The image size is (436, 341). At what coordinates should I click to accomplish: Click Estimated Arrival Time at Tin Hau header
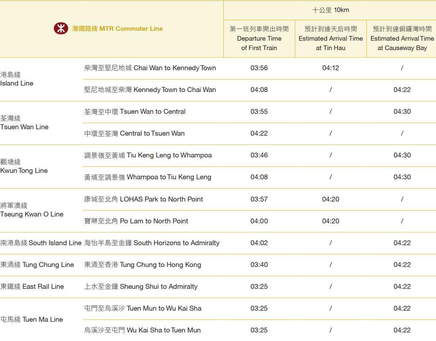click(330, 39)
